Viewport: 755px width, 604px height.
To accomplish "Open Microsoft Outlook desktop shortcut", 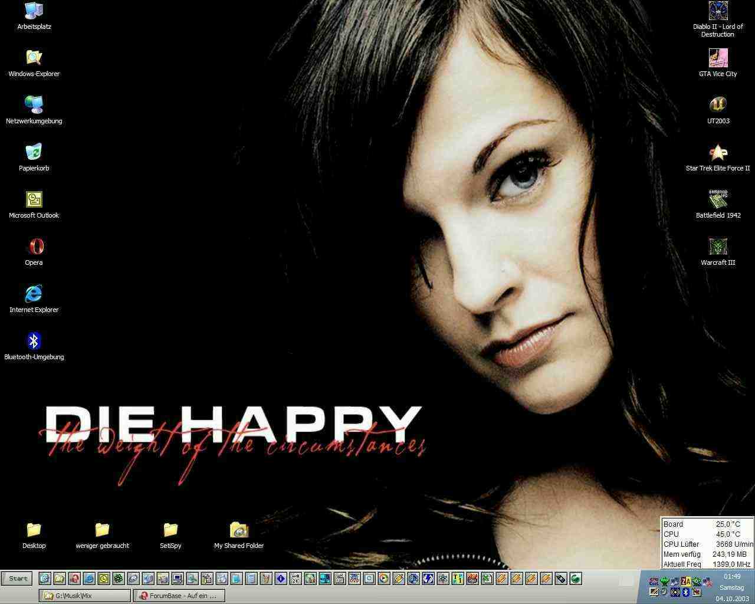I will pos(34,205).
